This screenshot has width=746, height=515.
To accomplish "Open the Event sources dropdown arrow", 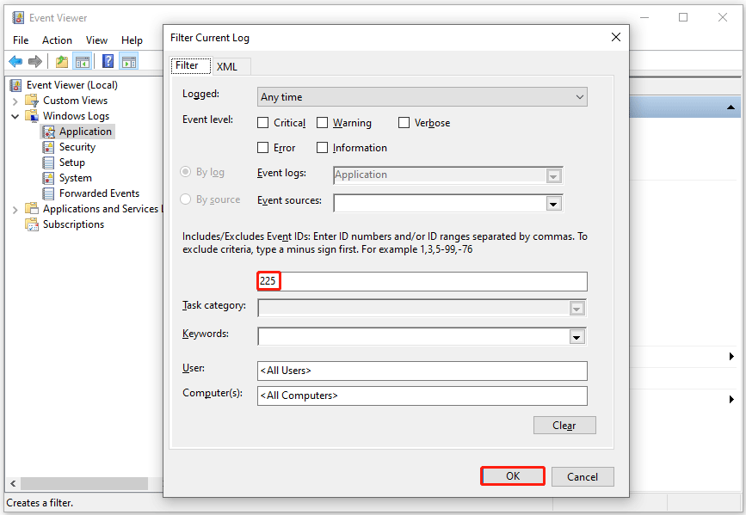I will [553, 204].
